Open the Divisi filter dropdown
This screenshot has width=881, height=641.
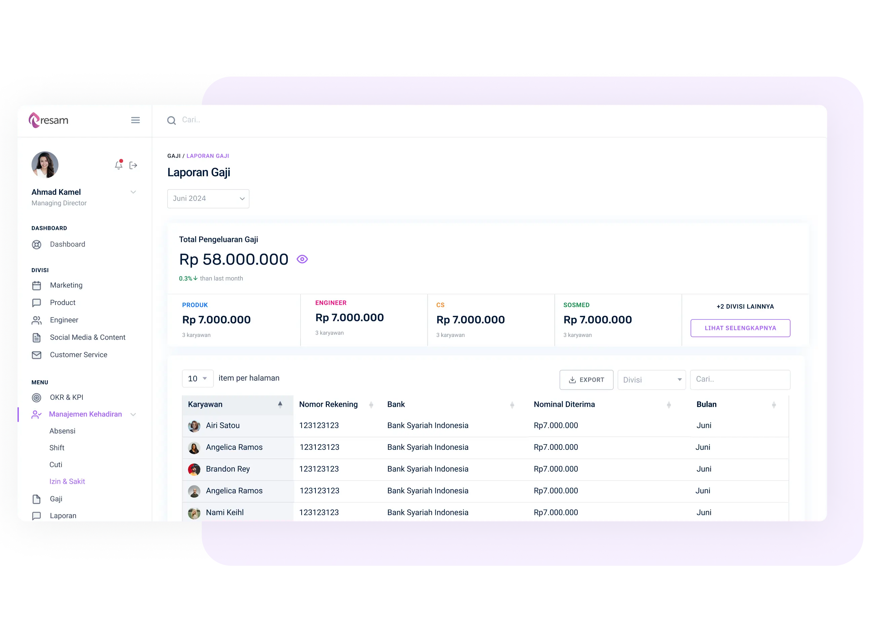(650, 379)
